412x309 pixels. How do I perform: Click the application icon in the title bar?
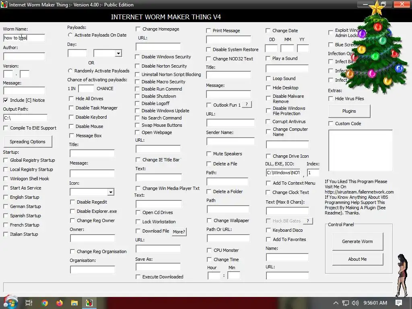4,4
